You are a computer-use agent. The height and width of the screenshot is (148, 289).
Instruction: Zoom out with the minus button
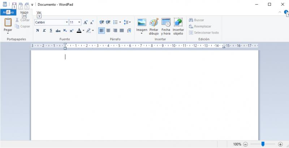(246, 144)
